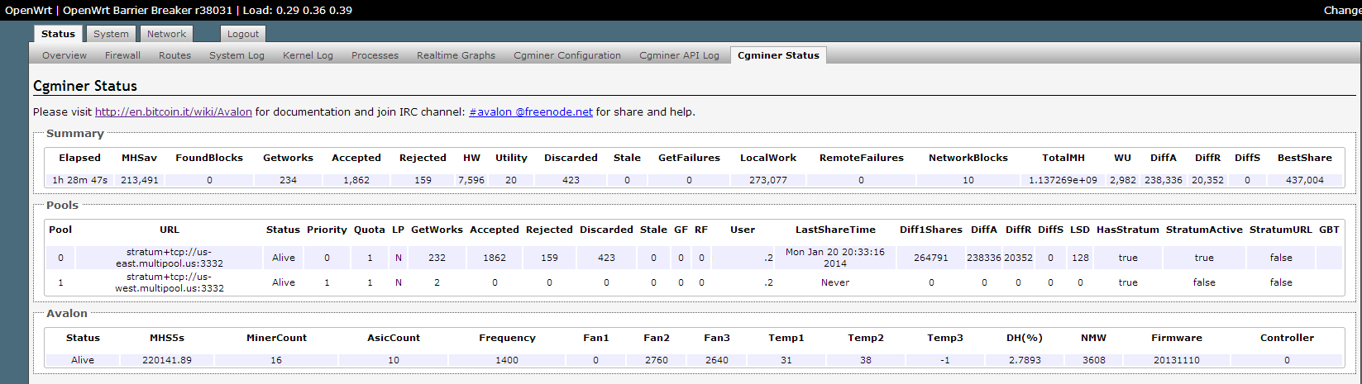Viewport: 1362px width, 384px height.
Task: Click Frequency value 1400
Action: pyautogui.click(x=507, y=360)
